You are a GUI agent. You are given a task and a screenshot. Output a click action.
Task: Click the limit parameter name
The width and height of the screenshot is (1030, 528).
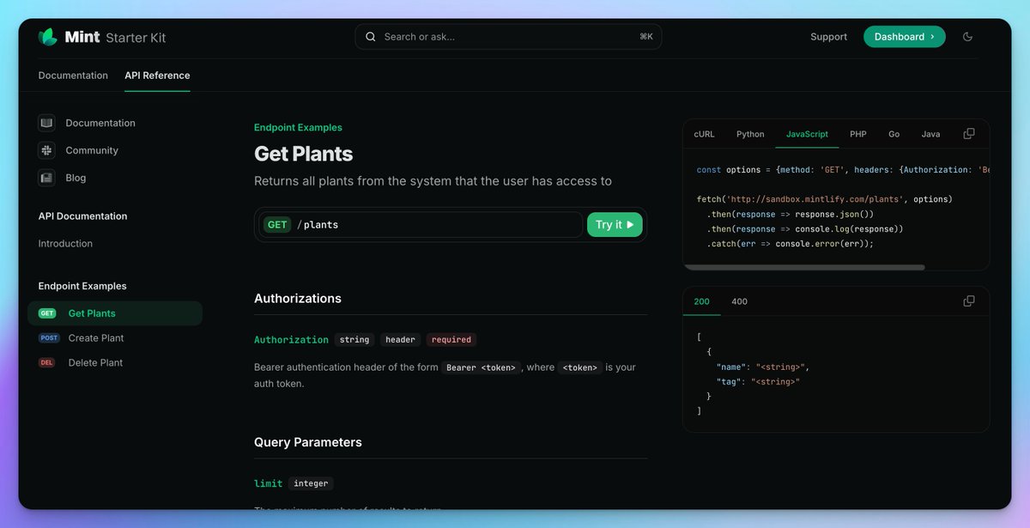[x=268, y=483]
